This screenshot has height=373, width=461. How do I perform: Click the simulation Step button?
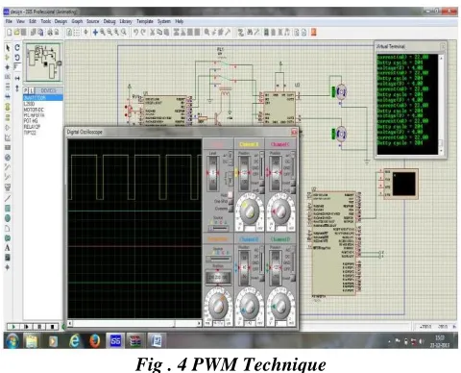click(x=27, y=327)
